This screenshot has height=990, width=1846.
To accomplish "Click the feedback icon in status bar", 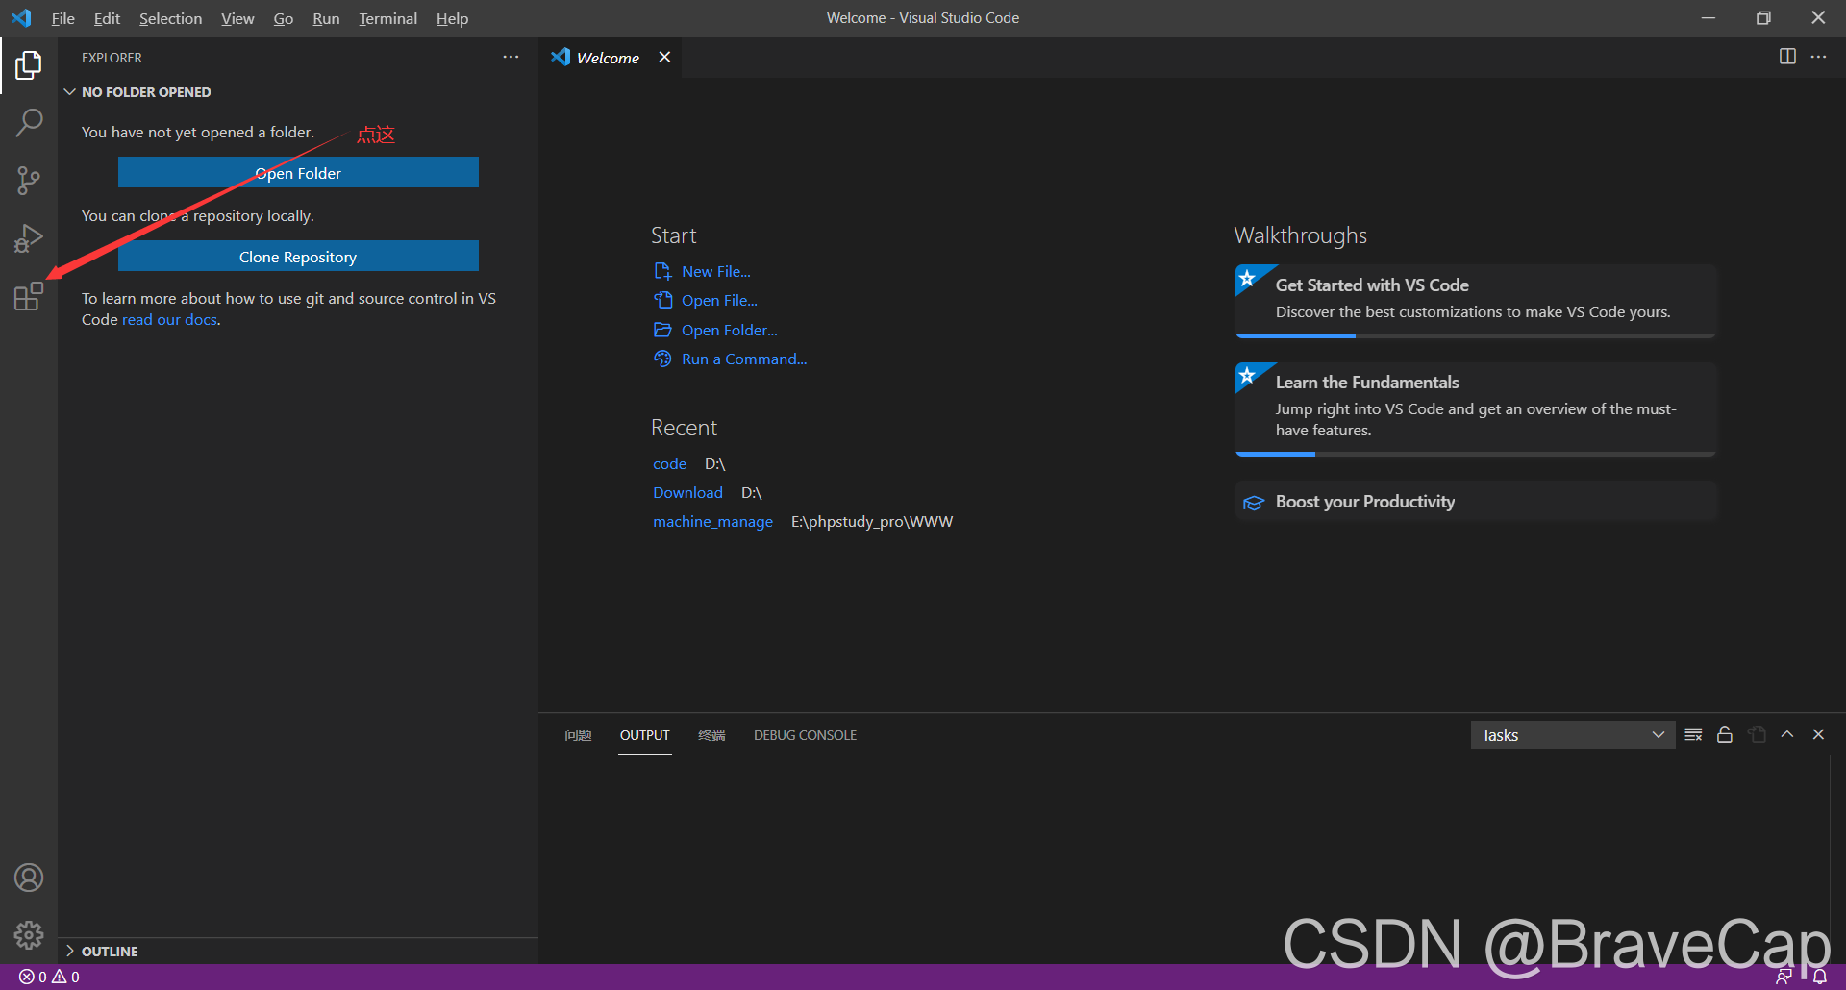I will (x=1784, y=977).
